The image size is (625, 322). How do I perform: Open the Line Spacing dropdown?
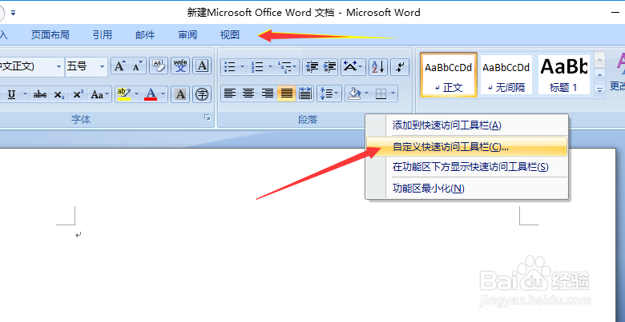329,93
